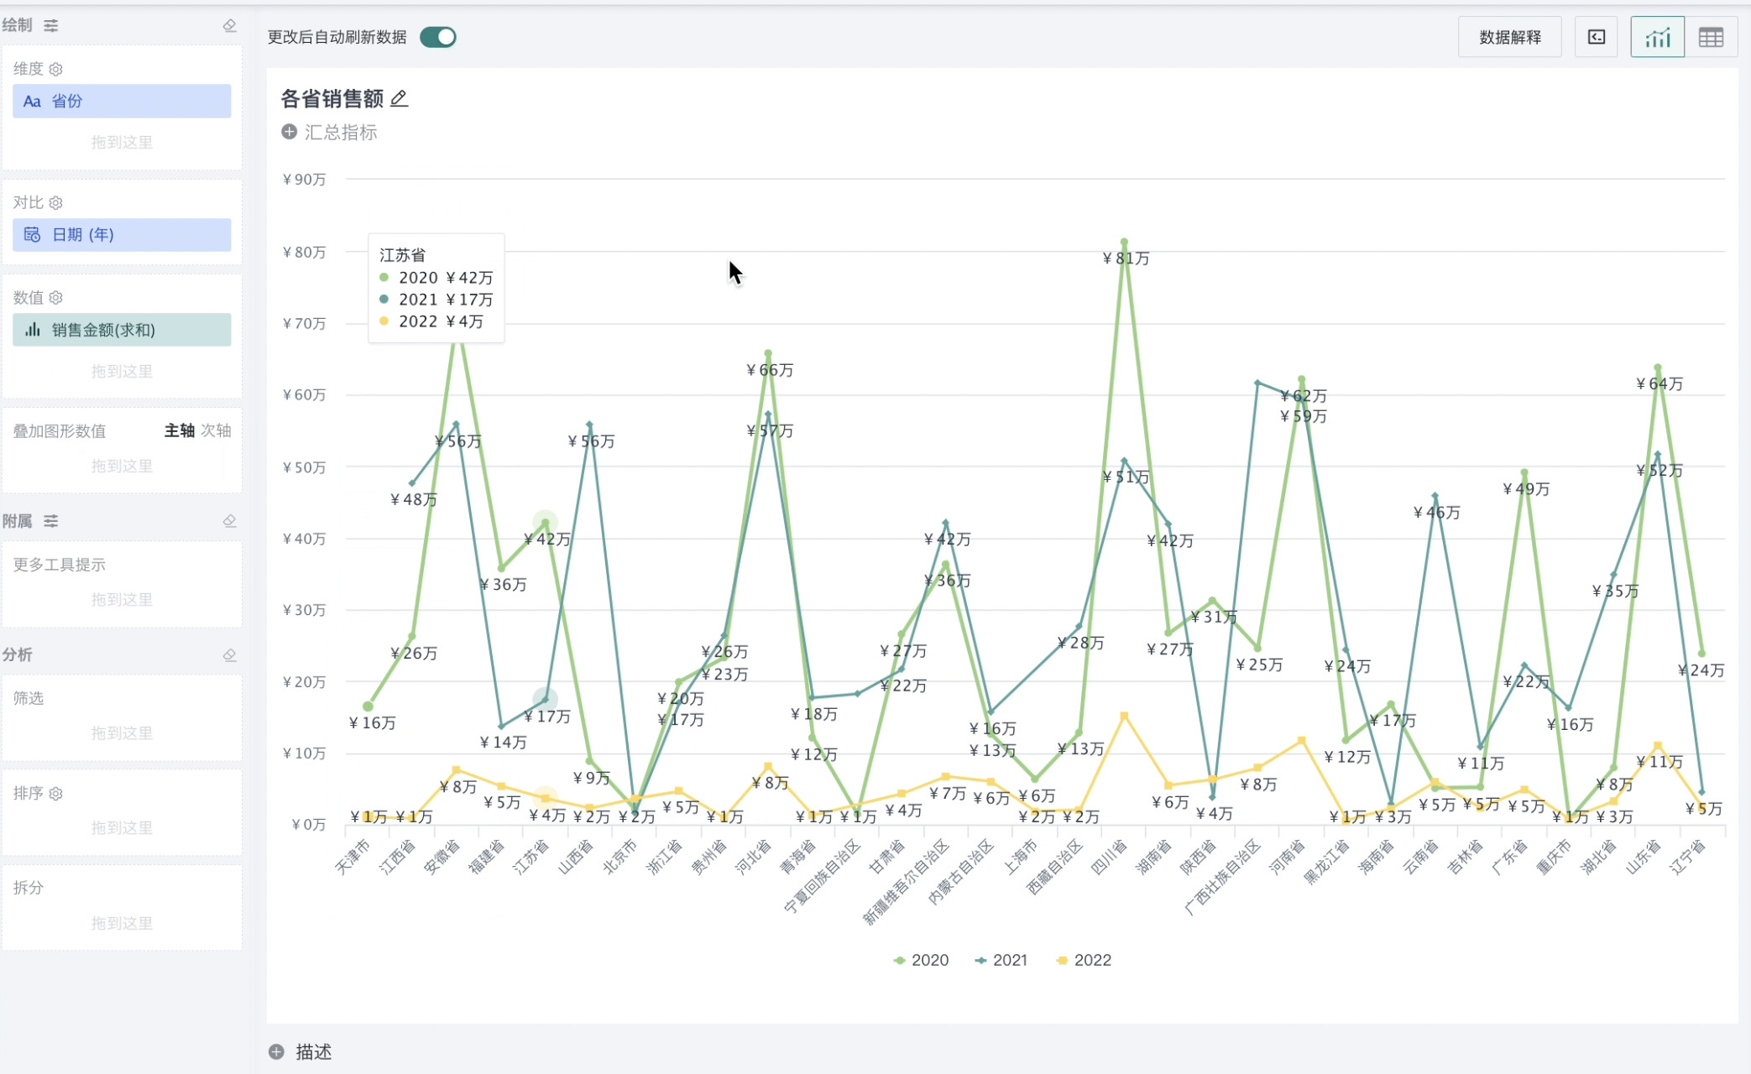Clear 附属 section with eraser icon
The image size is (1751, 1074).
click(x=229, y=521)
